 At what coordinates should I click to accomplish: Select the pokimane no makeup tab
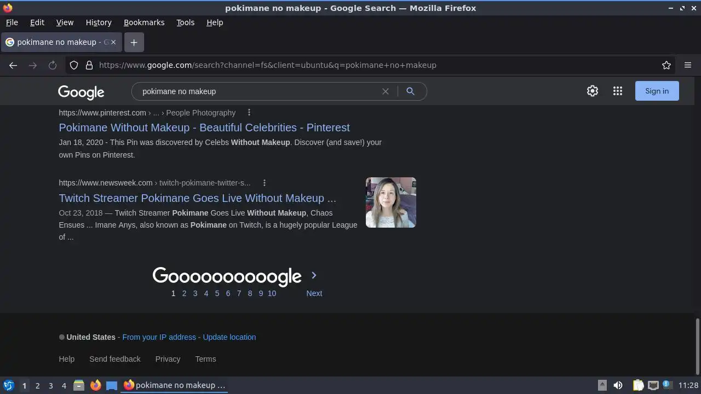pyautogui.click(x=61, y=42)
